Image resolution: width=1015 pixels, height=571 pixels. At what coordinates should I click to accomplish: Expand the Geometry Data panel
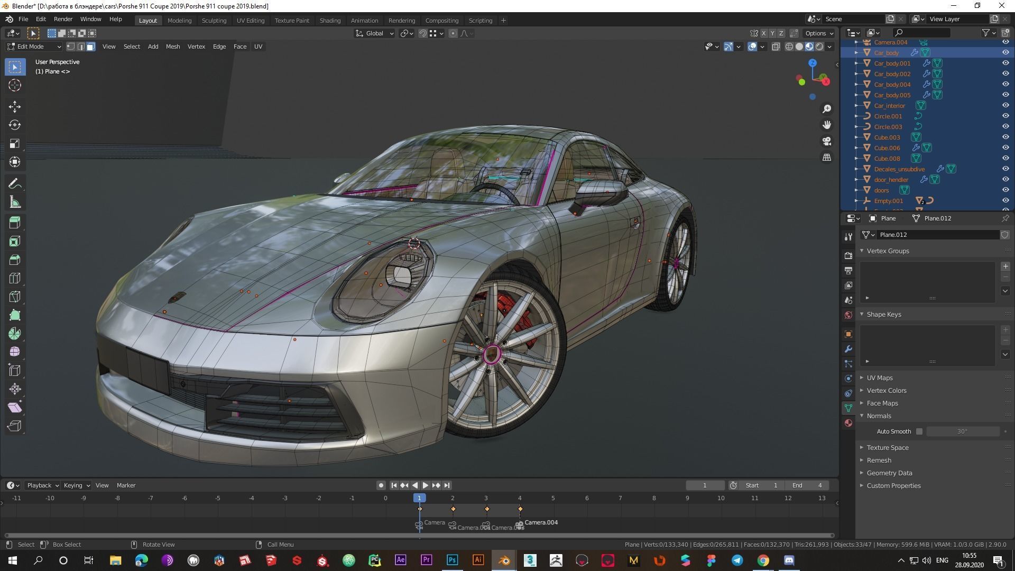pos(889,473)
